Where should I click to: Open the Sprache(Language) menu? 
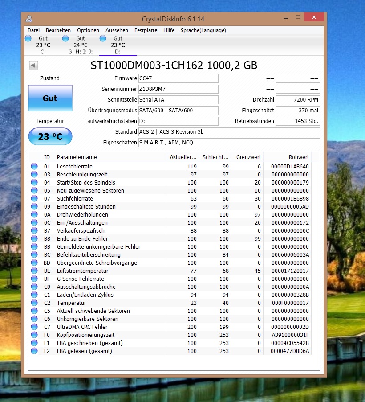click(x=203, y=30)
